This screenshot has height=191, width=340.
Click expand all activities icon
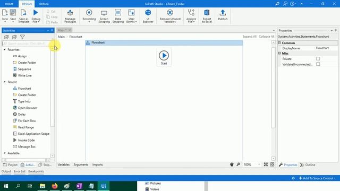tap(6, 37)
